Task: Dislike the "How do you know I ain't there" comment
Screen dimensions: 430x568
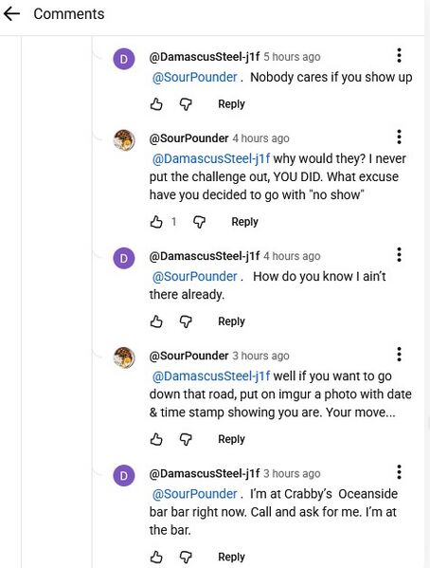Action: coord(186,321)
